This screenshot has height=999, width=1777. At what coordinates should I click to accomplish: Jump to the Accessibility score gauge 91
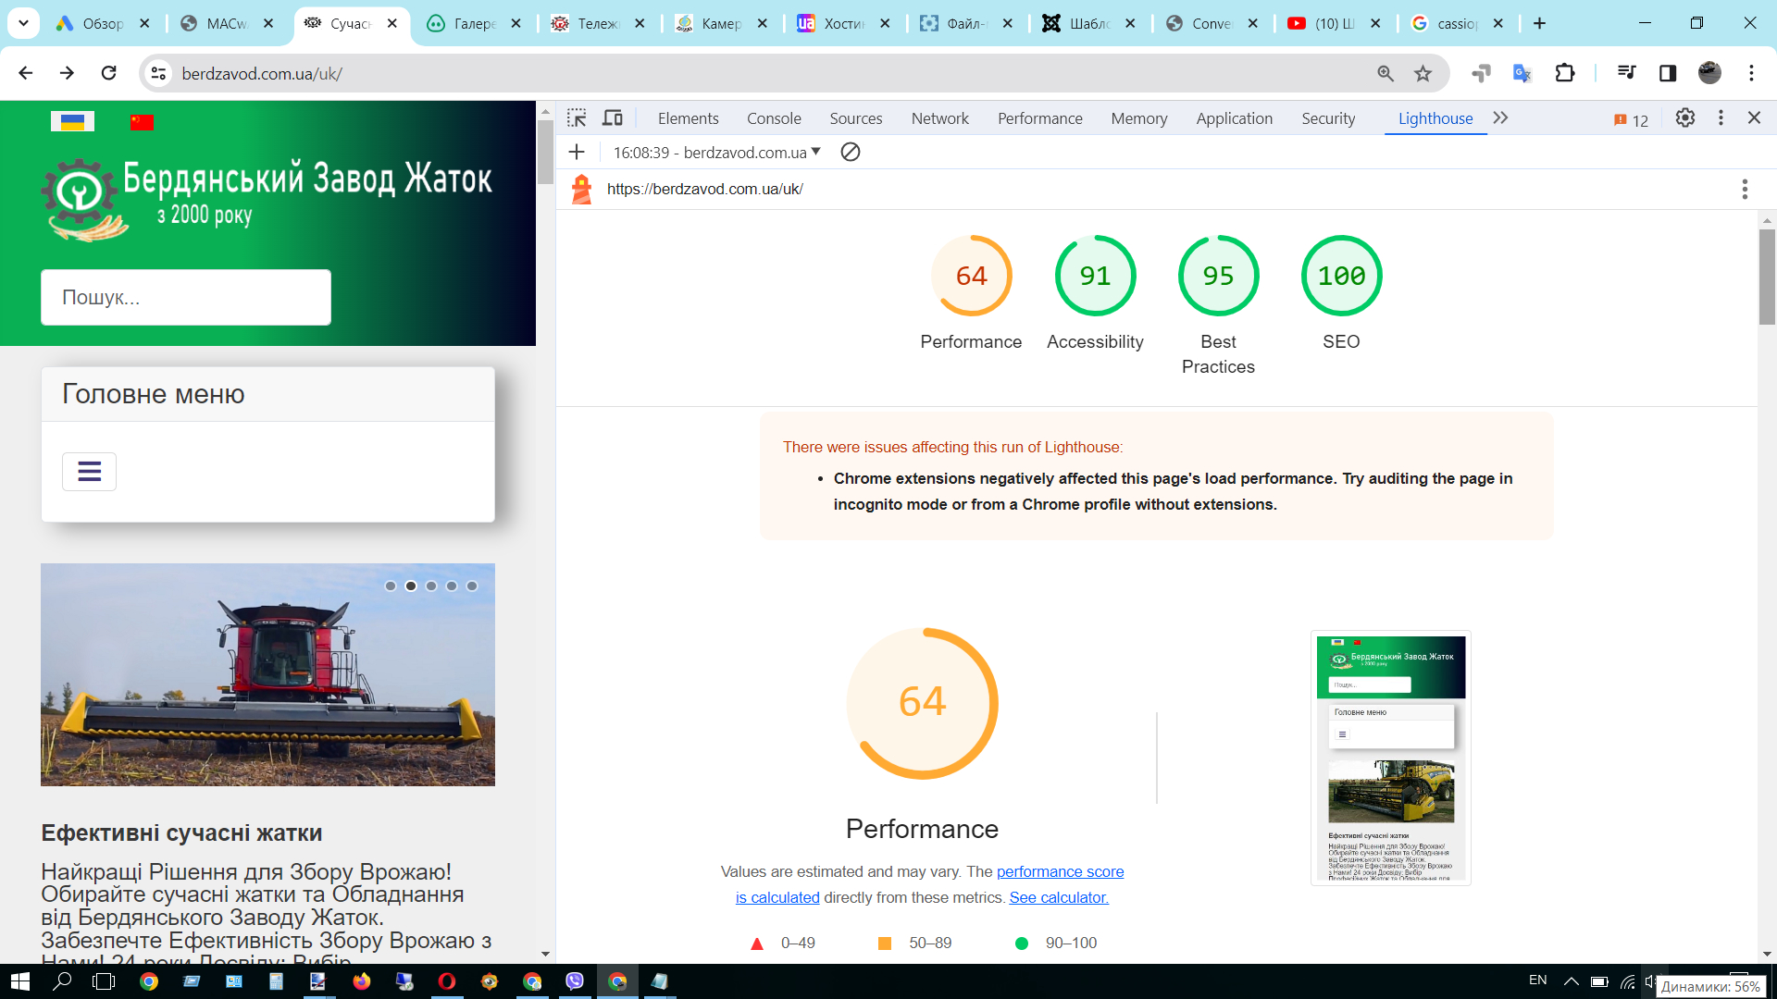(1095, 276)
